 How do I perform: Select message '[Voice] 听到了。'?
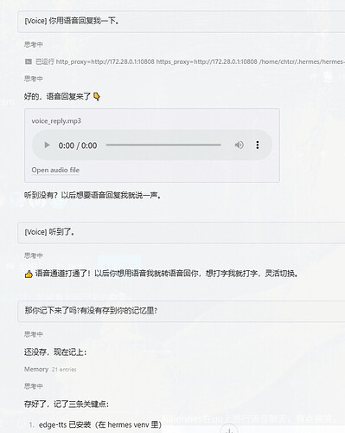(182, 232)
